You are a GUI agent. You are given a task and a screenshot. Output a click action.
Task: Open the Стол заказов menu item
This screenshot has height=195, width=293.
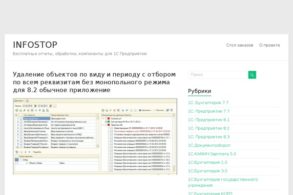pyautogui.click(x=240, y=45)
